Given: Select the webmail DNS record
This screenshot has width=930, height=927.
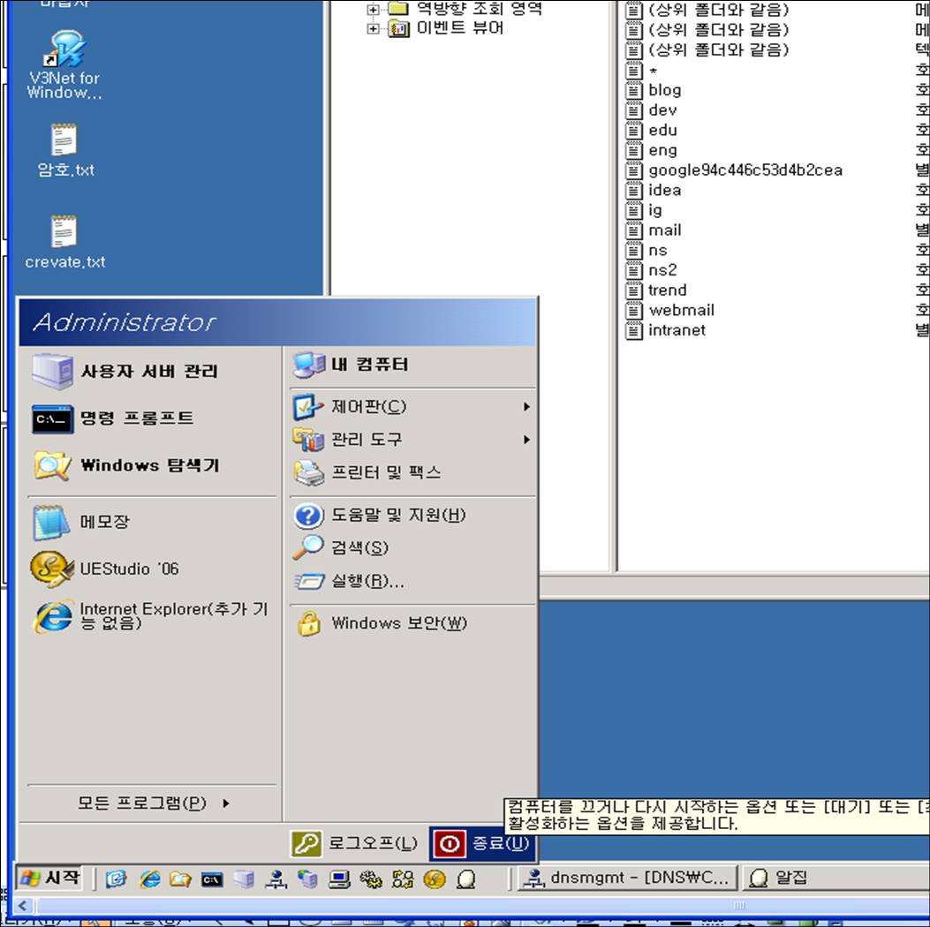Looking at the screenshot, I should point(681,310).
